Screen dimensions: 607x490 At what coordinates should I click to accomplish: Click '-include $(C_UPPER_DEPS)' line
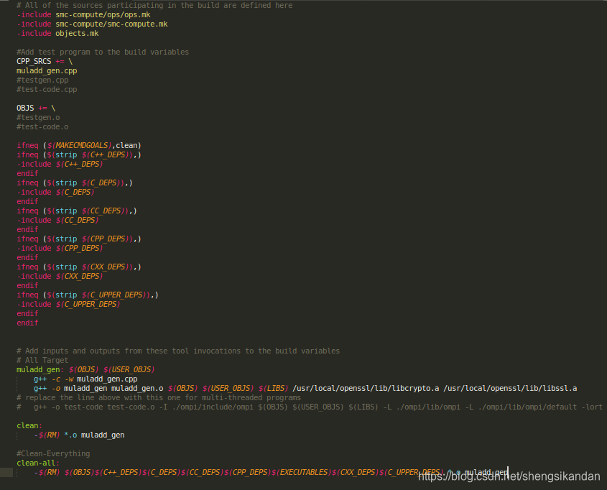[x=68, y=304]
